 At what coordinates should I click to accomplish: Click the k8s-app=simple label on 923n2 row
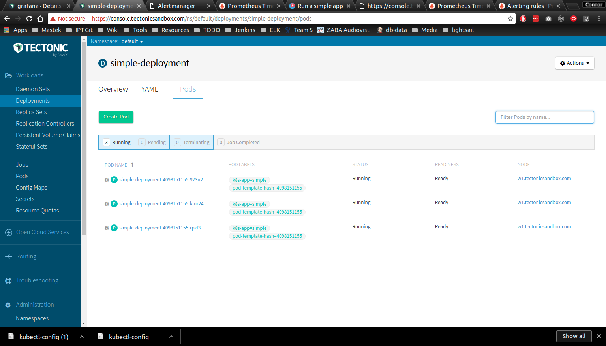250,180
